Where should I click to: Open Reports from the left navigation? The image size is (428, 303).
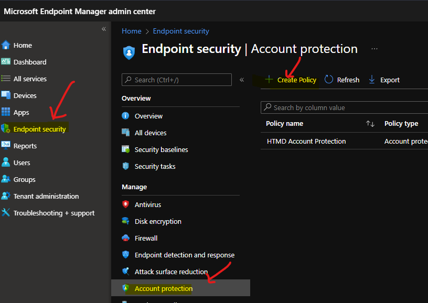point(25,146)
